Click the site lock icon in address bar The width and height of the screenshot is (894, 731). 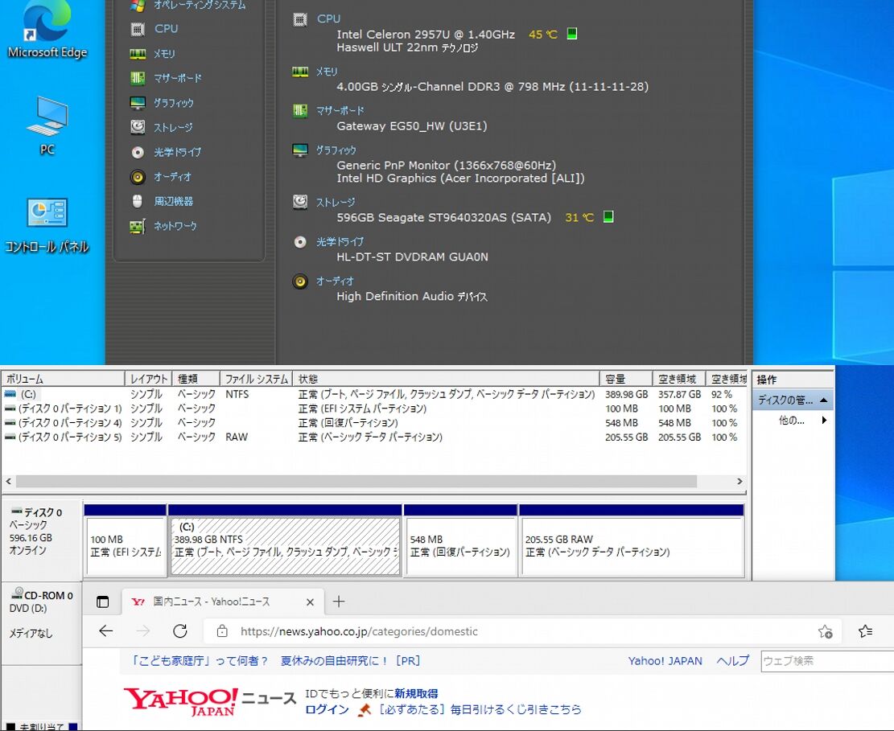pyautogui.click(x=222, y=631)
